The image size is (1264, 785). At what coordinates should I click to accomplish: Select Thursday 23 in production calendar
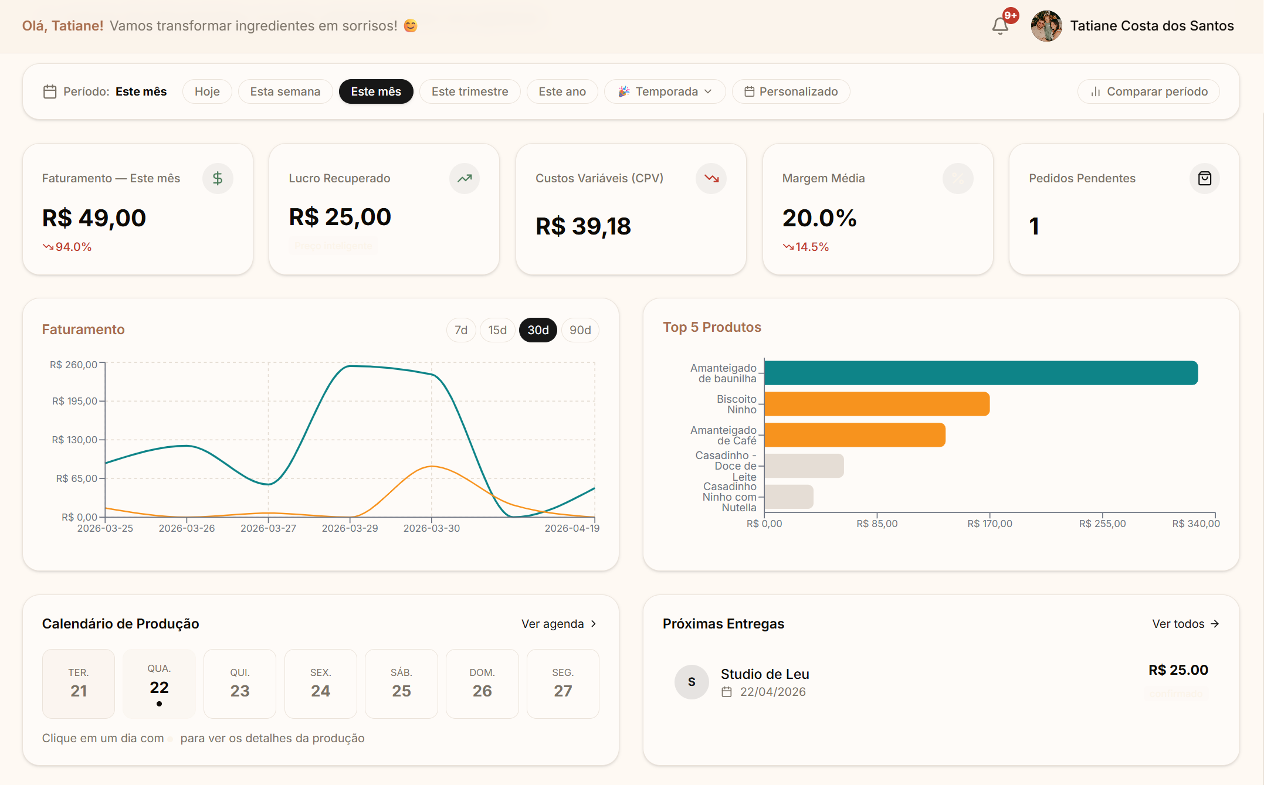coord(240,684)
